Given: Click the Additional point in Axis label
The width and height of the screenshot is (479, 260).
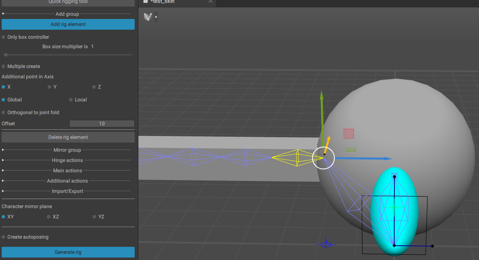Looking at the screenshot, I should click(x=28, y=77).
